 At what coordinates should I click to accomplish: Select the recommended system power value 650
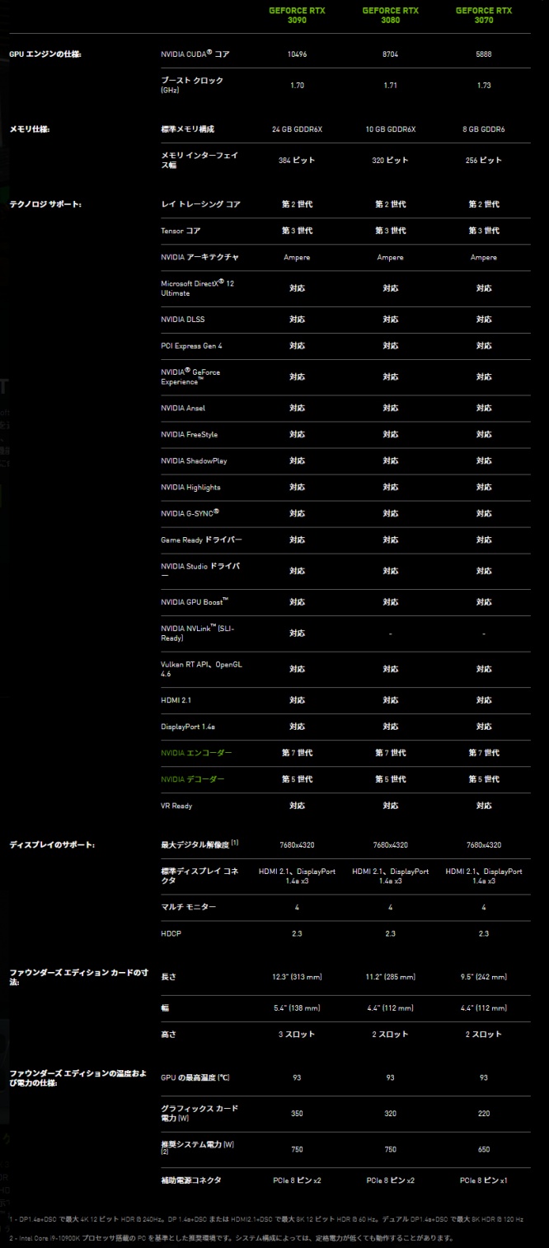point(483,1149)
